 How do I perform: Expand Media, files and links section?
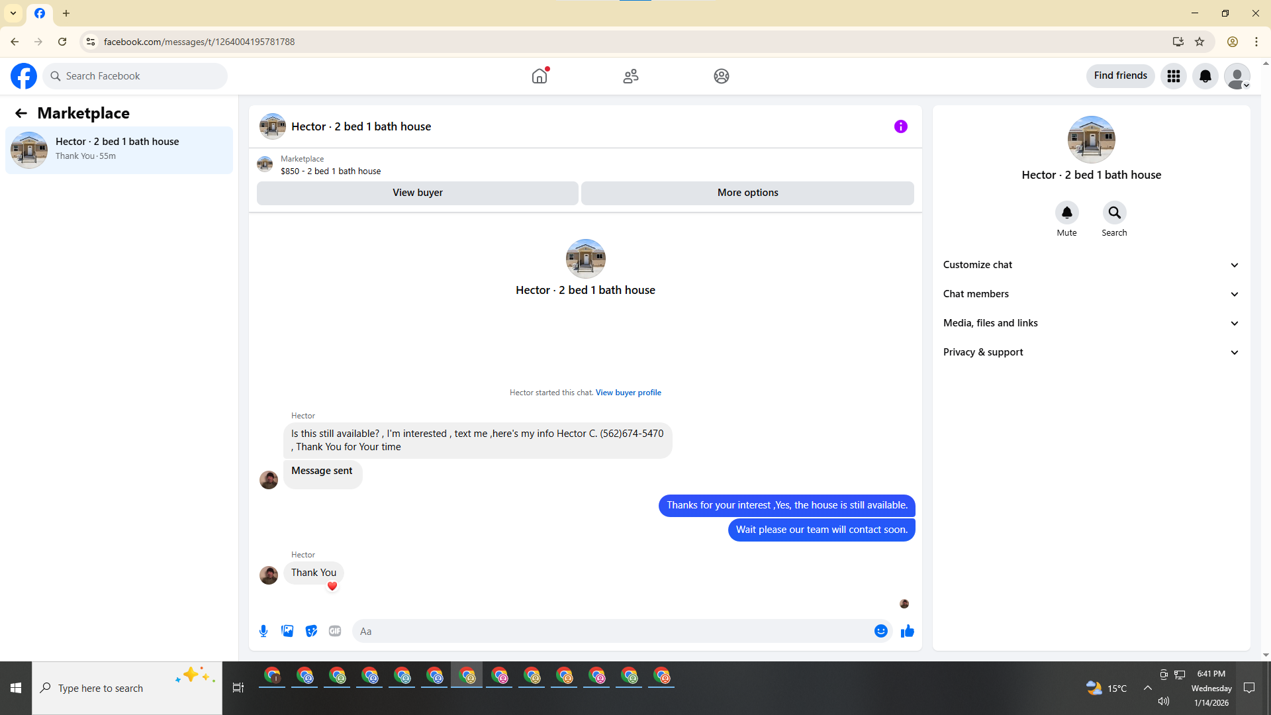[1090, 323]
